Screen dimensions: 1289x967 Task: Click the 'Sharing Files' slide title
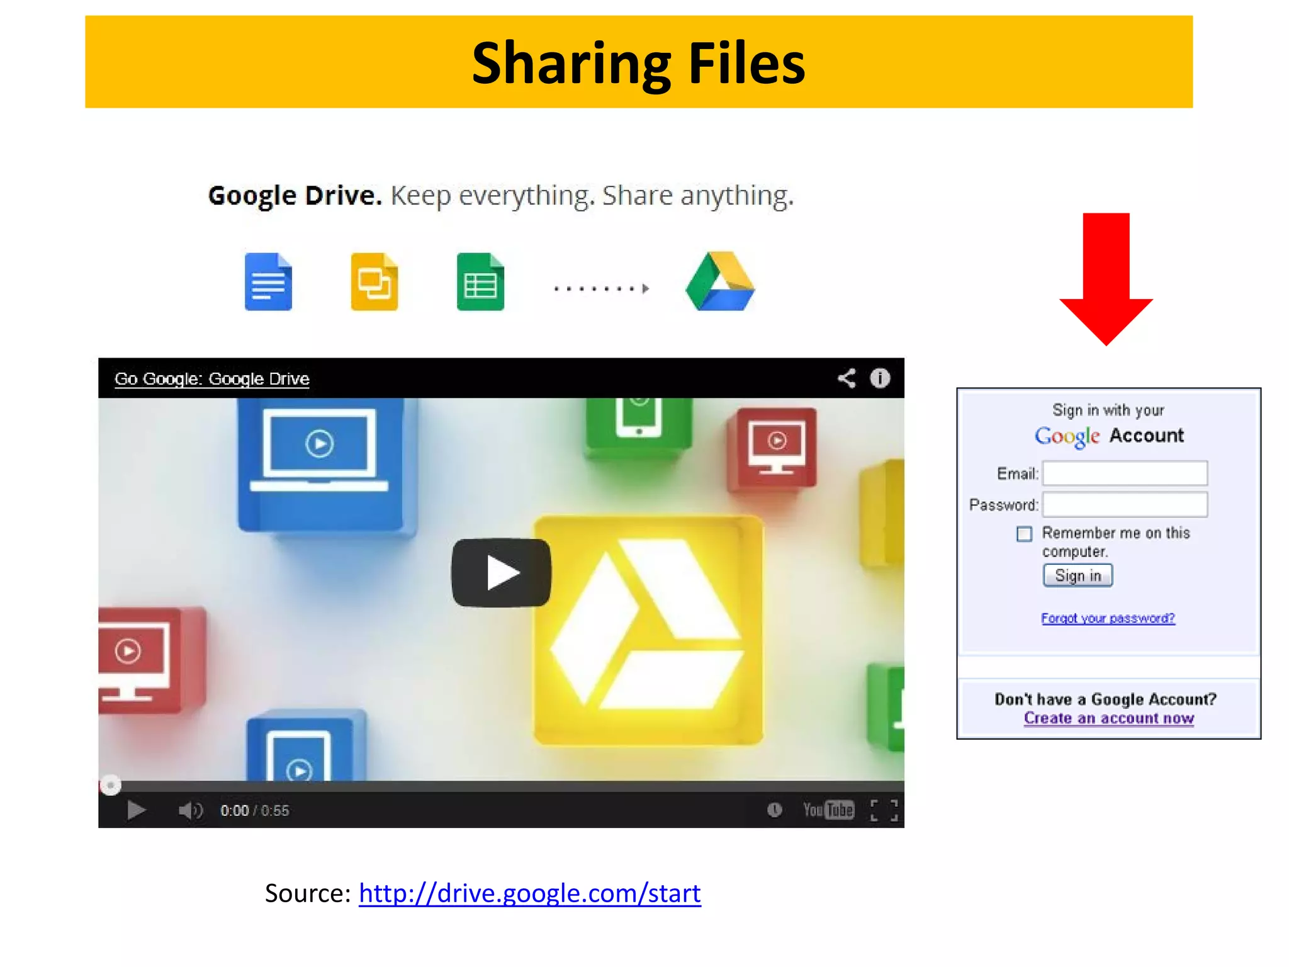click(x=638, y=62)
